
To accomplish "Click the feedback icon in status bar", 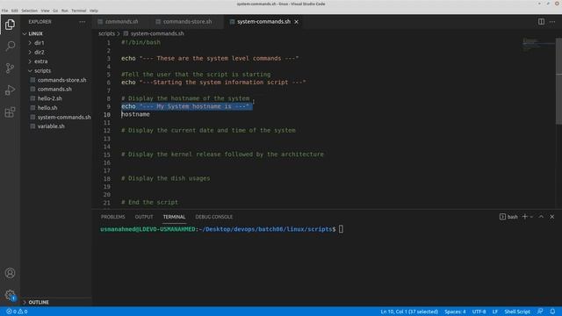I will 540,312.
